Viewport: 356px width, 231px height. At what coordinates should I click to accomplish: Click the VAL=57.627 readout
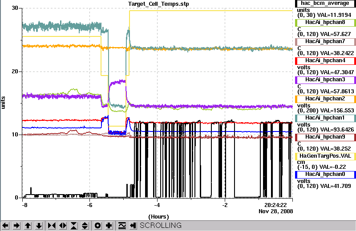coord(336,34)
